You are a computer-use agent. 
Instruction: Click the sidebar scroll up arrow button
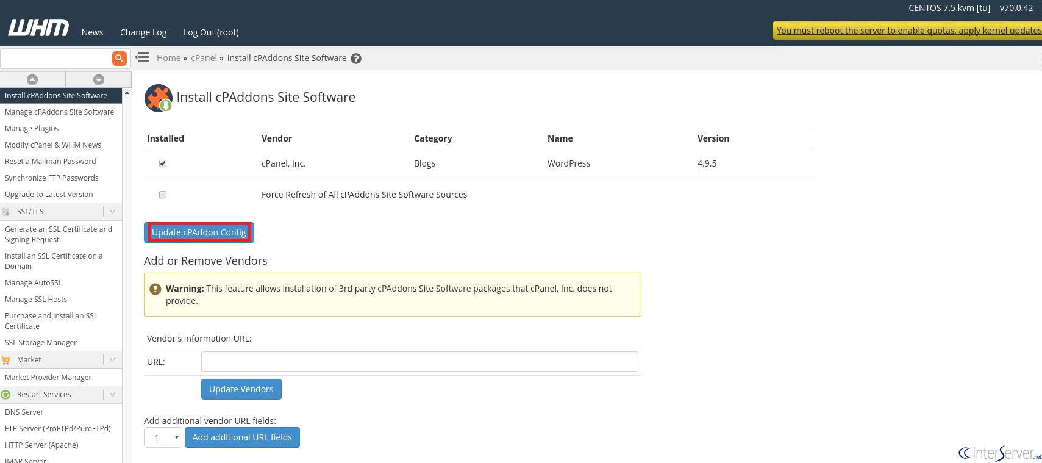click(32, 79)
